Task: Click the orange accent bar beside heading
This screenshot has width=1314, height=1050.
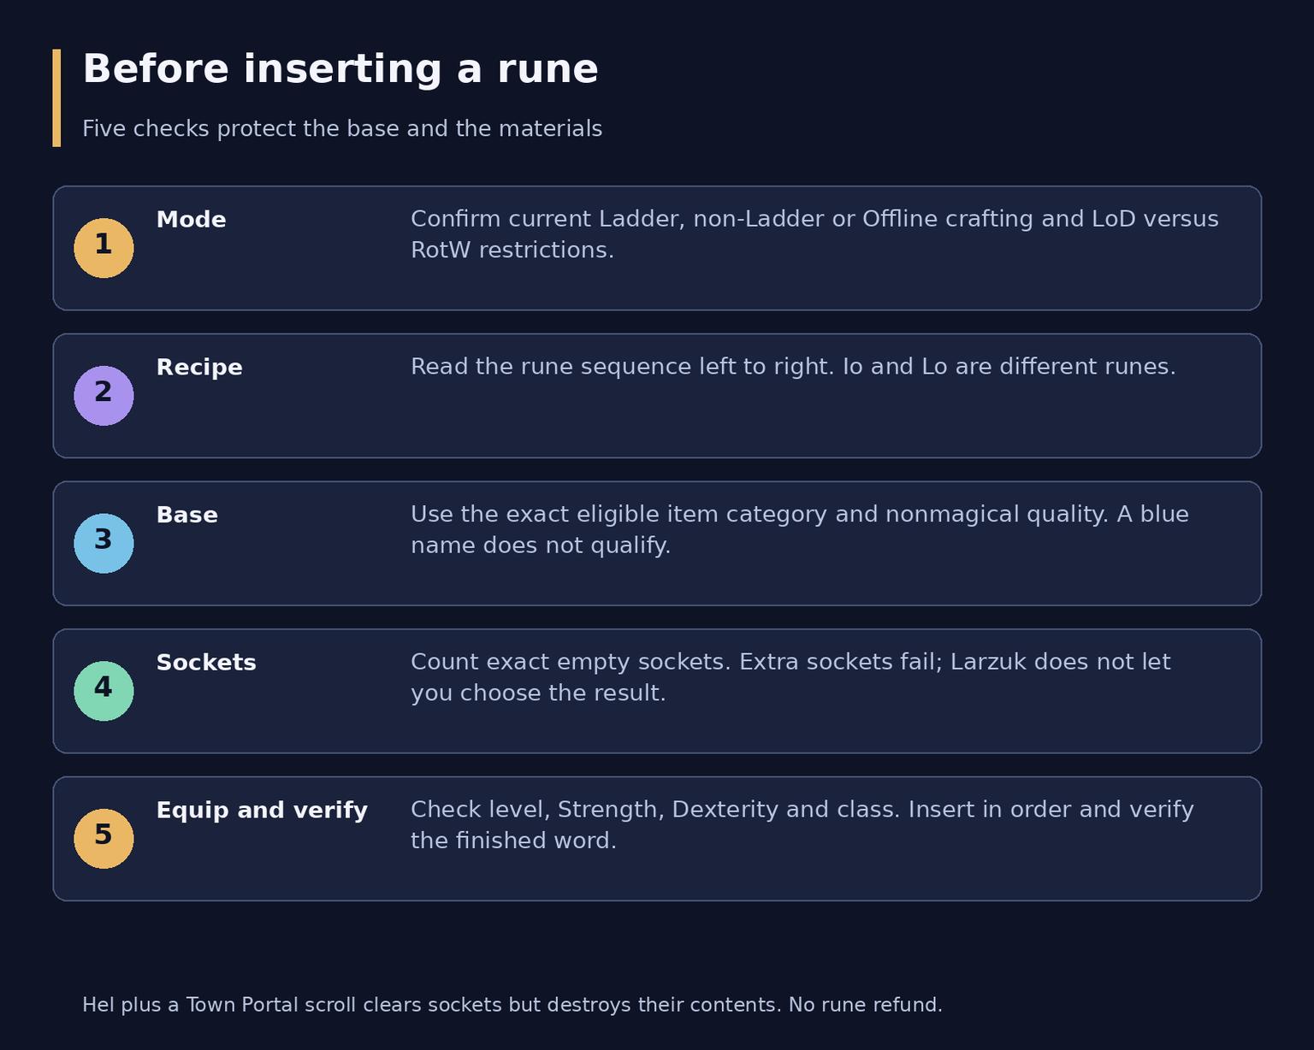Action: tap(56, 97)
